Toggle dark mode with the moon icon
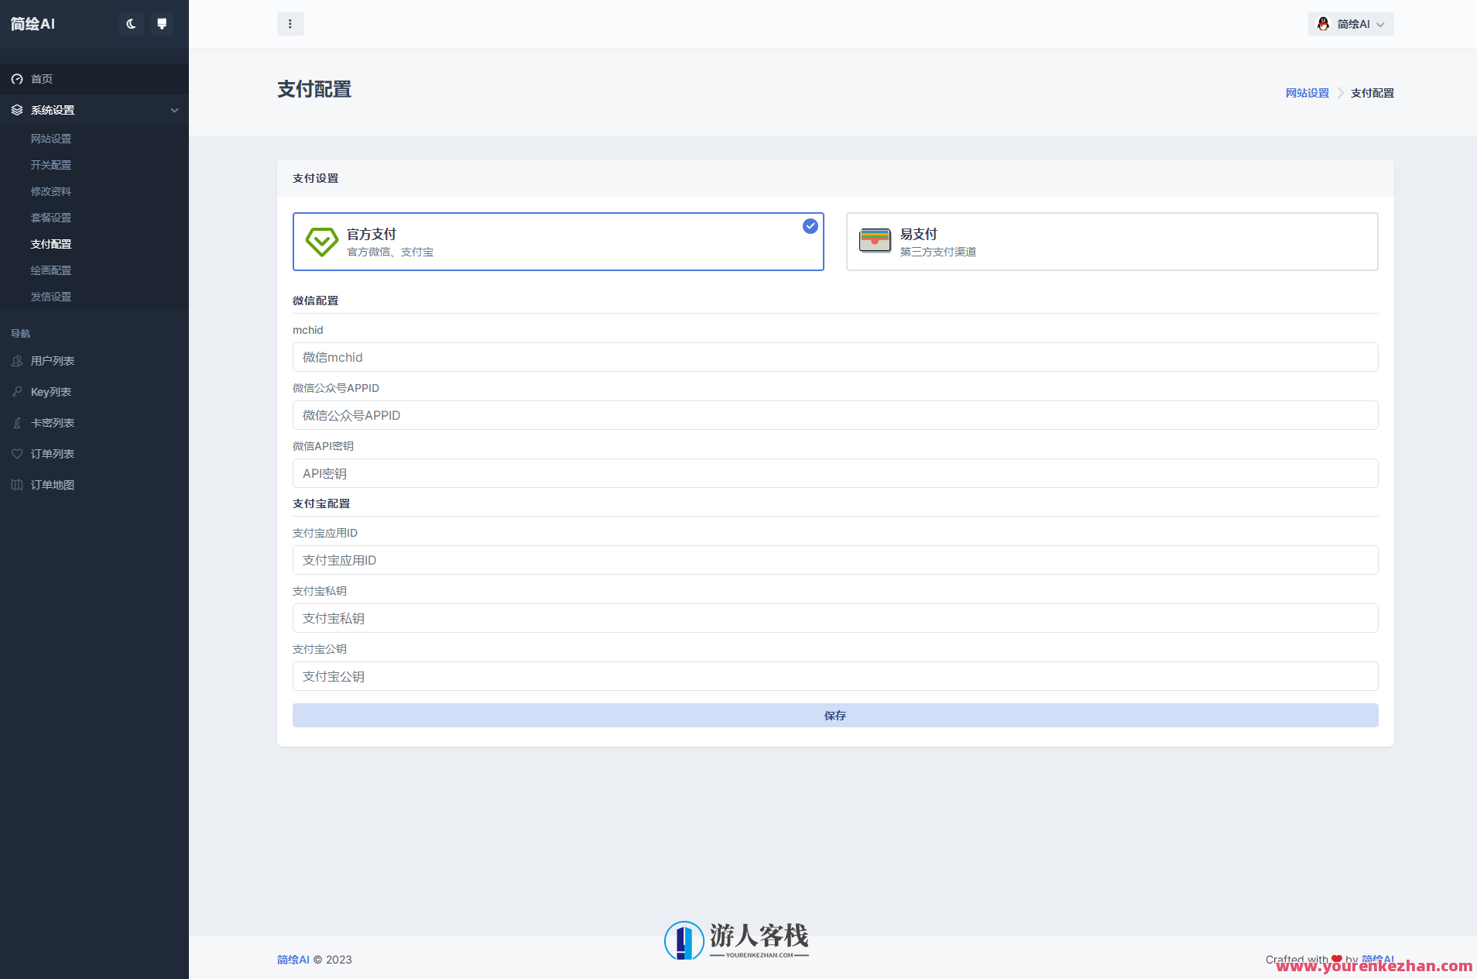1477x979 pixels. [130, 23]
